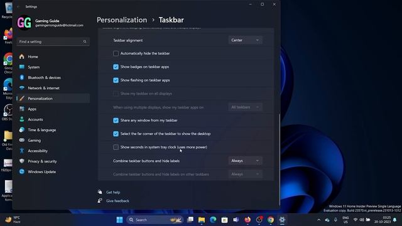
Task: Go to Bluetooth & devices
Action: [44, 78]
